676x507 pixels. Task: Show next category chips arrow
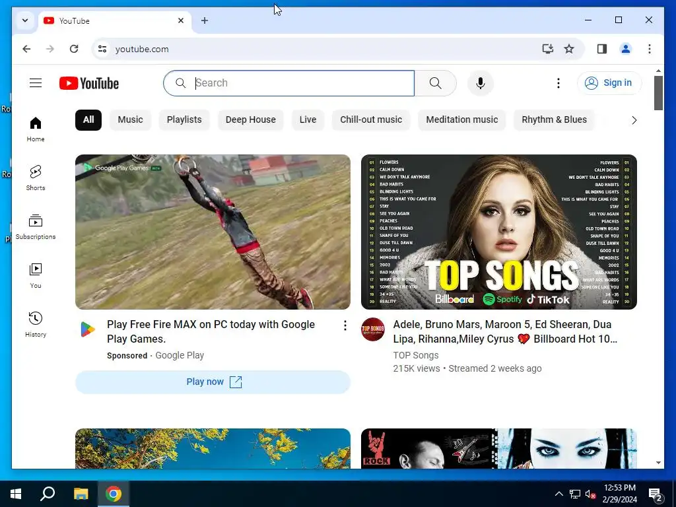(634, 120)
